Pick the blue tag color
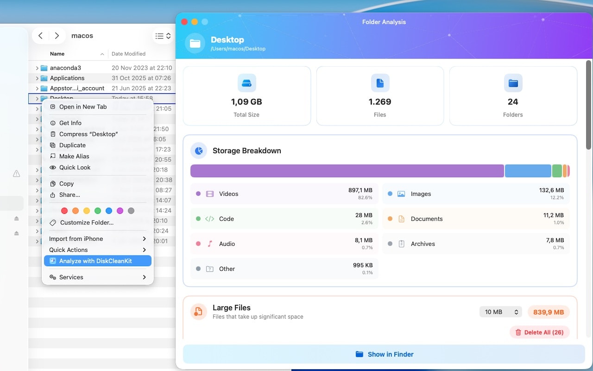The image size is (593, 371). [109, 211]
